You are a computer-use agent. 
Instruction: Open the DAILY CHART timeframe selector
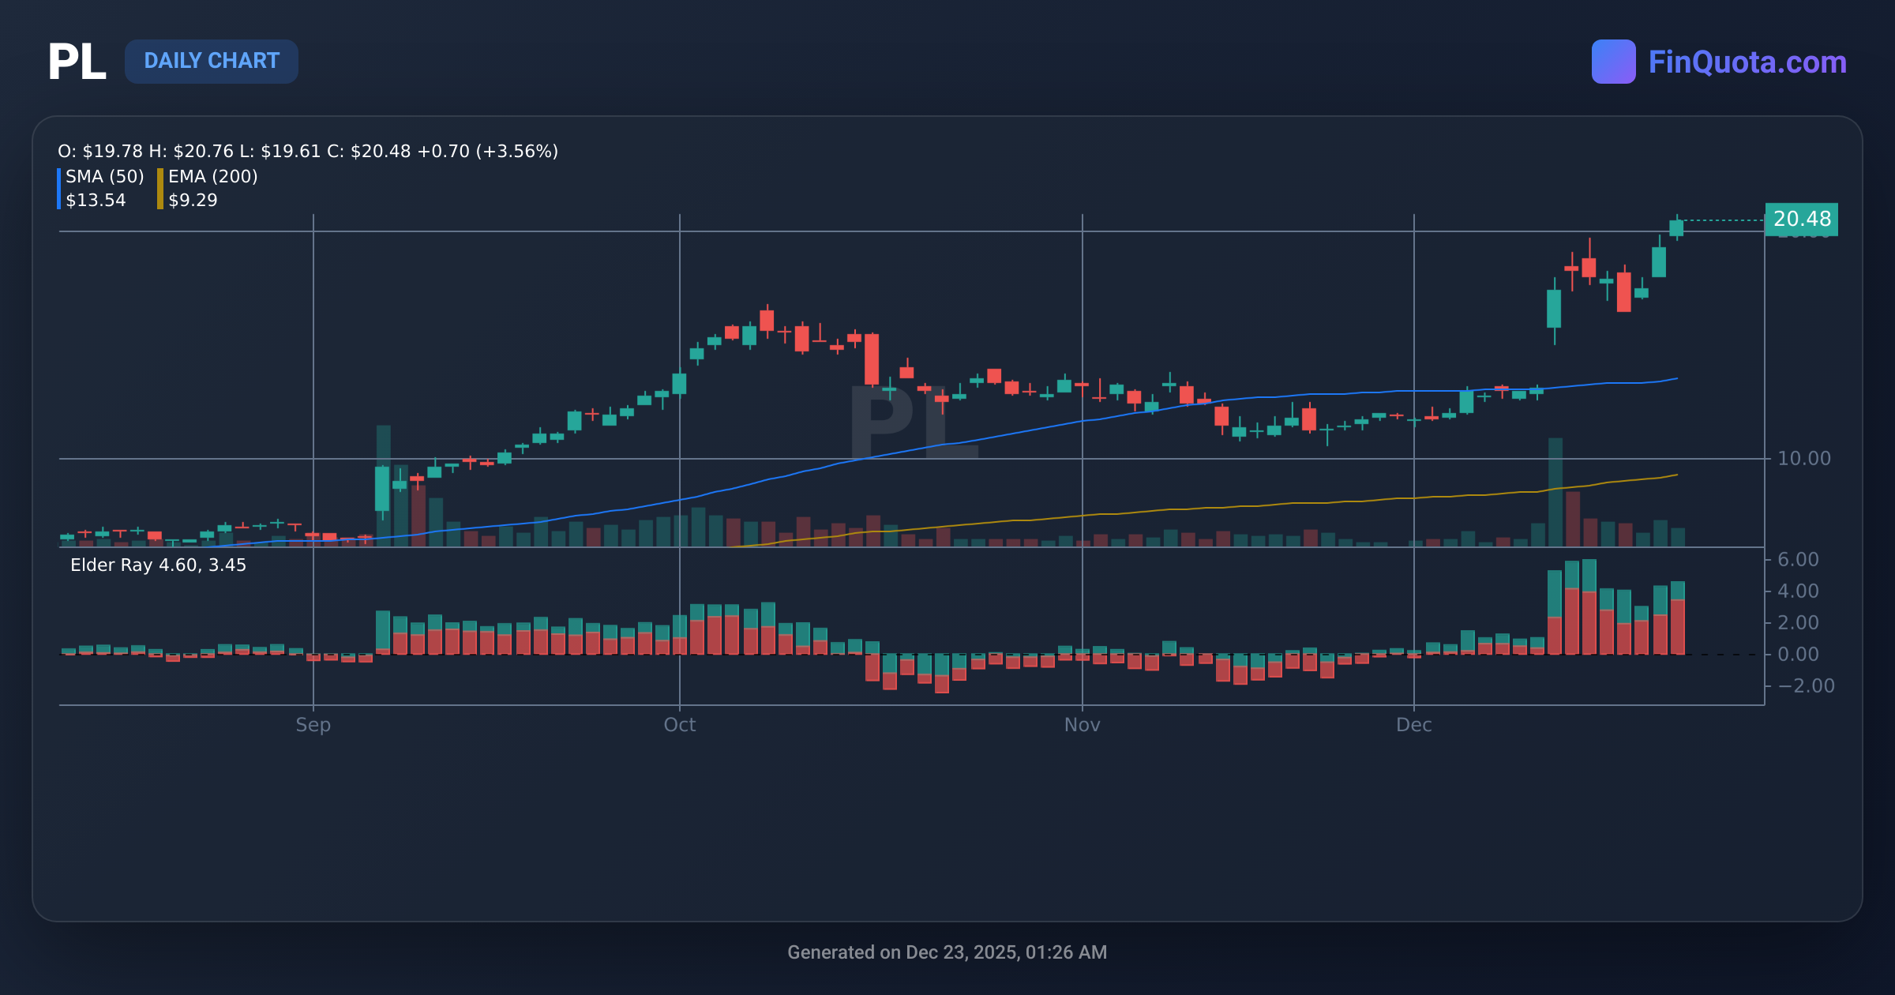(x=212, y=61)
